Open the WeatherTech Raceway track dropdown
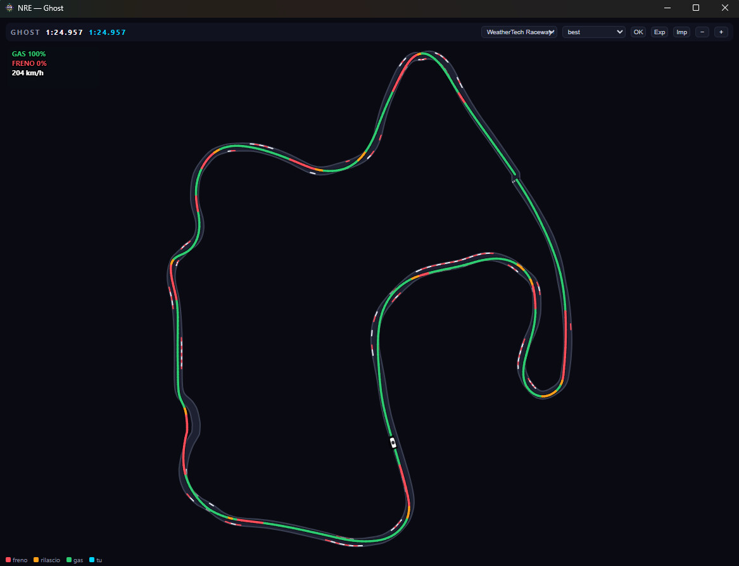 [519, 32]
